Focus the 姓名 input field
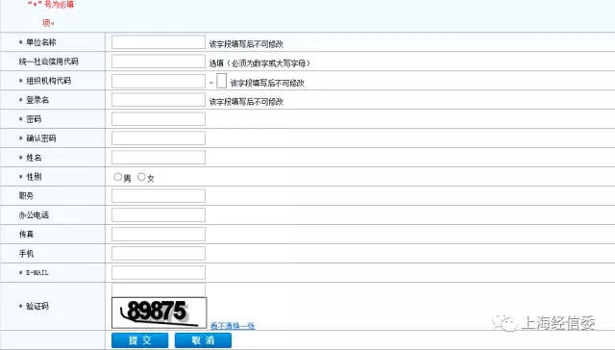This screenshot has height=350, width=615. pos(159,158)
